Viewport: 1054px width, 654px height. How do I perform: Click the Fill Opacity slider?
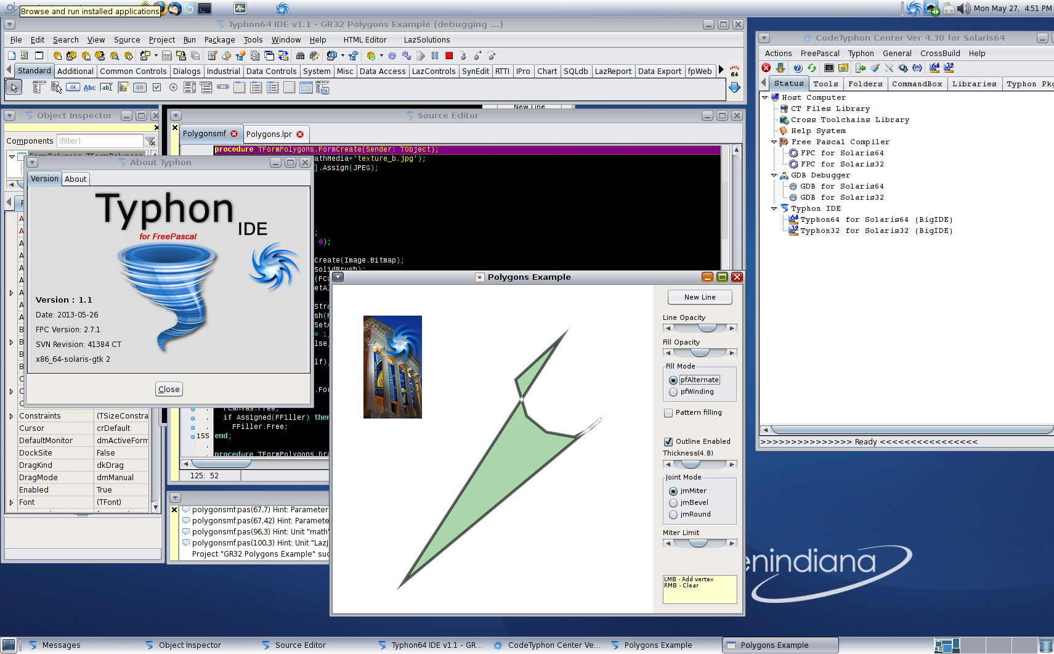click(x=700, y=353)
